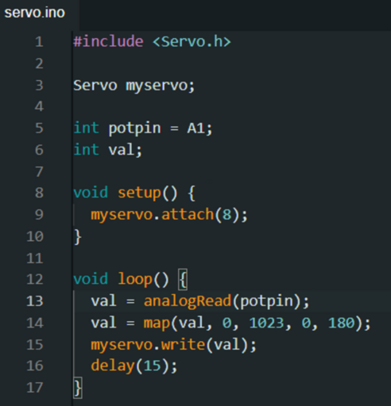
Task: Click the <Servo.h> header text
Action: [x=192, y=42]
